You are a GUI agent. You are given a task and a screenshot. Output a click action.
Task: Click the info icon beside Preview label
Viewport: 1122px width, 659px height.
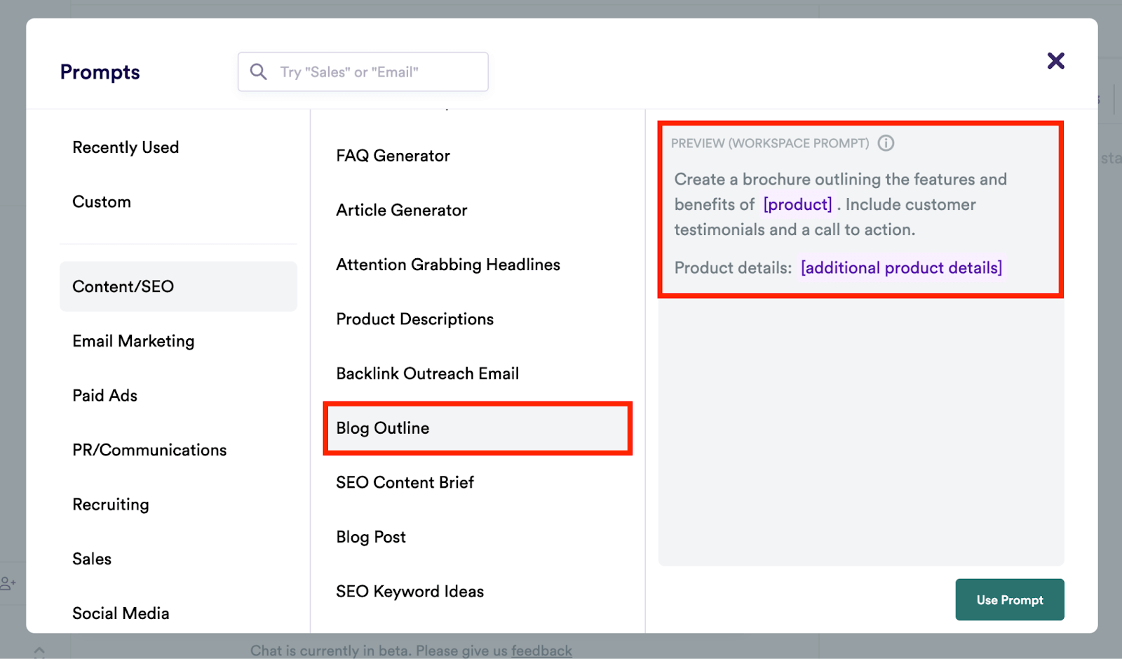point(886,143)
